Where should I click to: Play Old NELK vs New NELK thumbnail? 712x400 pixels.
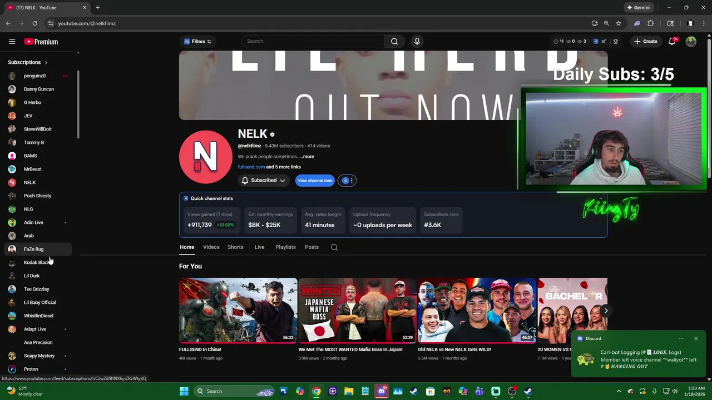click(x=477, y=311)
